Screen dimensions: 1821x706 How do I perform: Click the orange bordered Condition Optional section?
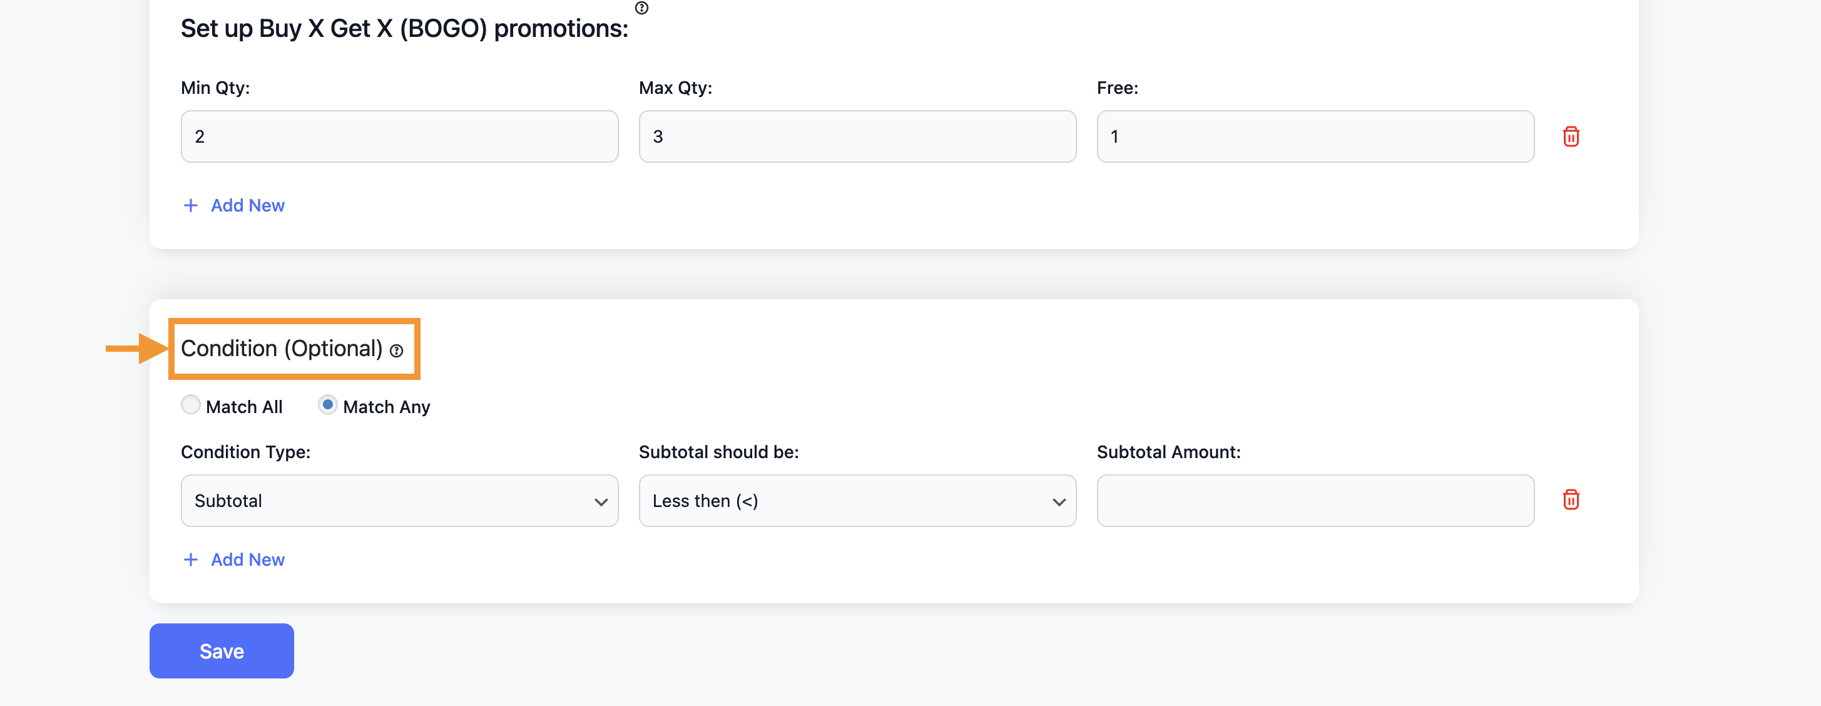(294, 349)
